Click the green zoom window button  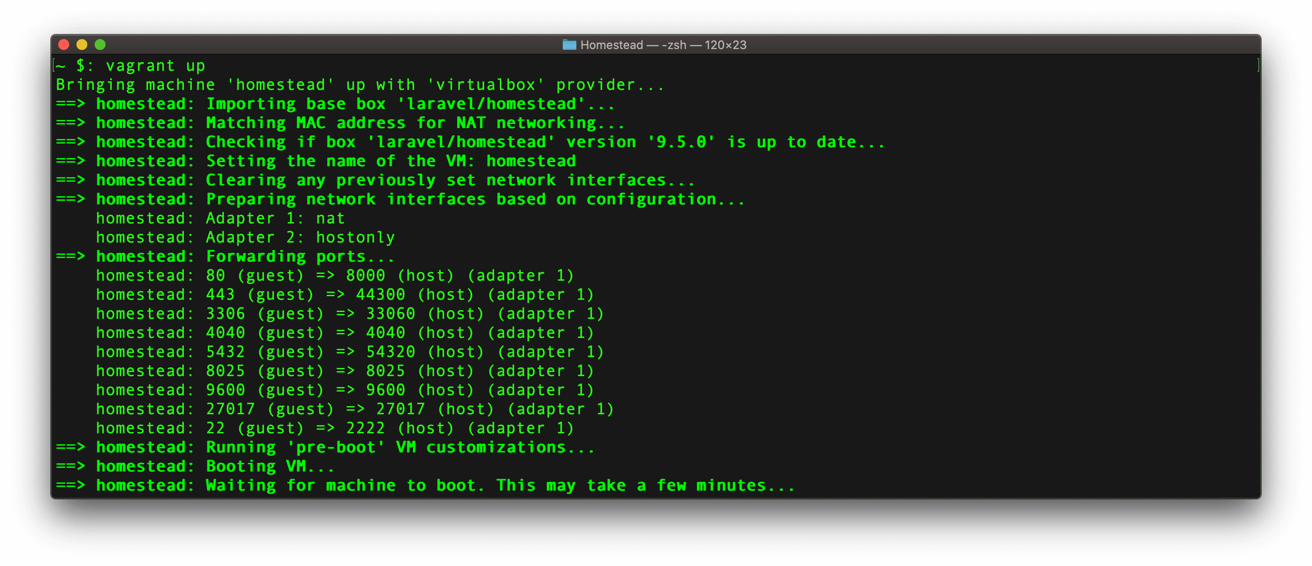(x=101, y=45)
